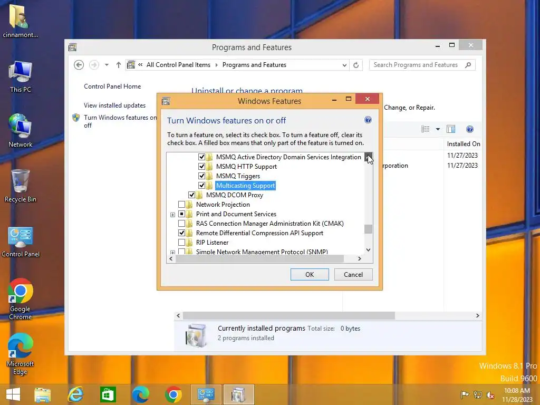Open recent locations dropdown arrow
The height and width of the screenshot is (405, 540).
[107, 65]
